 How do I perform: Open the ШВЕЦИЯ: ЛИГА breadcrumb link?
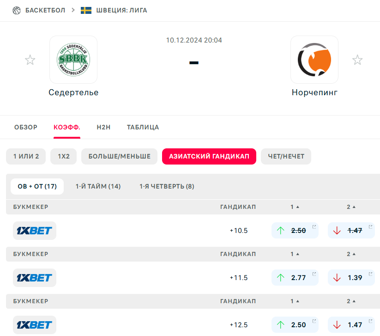(x=121, y=10)
